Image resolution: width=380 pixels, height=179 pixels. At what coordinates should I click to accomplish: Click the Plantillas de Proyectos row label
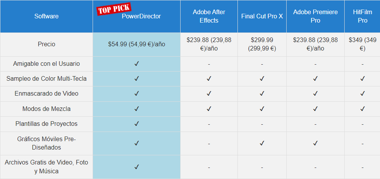coord(46,124)
